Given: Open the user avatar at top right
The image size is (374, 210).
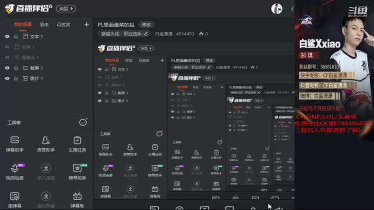Looking at the screenshot, I should [x=277, y=9].
